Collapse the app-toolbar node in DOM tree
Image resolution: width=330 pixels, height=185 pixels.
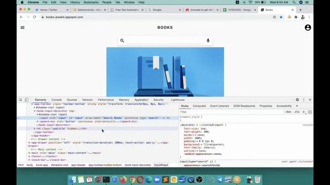point(32,104)
